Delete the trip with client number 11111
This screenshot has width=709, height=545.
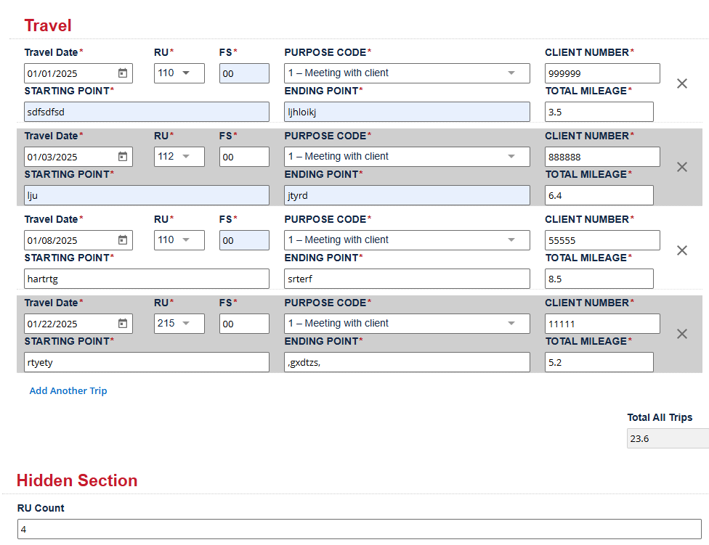click(x=682, y=334)
